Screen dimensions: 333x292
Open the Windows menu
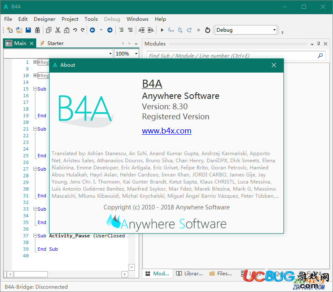pos(137,19)
